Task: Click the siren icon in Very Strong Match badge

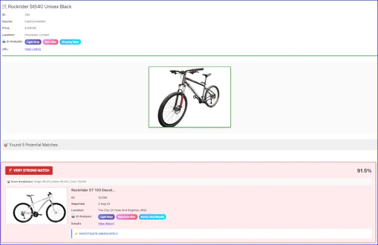Action: click(x=11, y=171)
